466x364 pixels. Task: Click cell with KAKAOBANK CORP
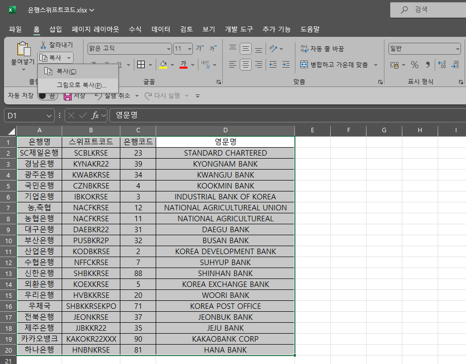(x=225, y=339)
